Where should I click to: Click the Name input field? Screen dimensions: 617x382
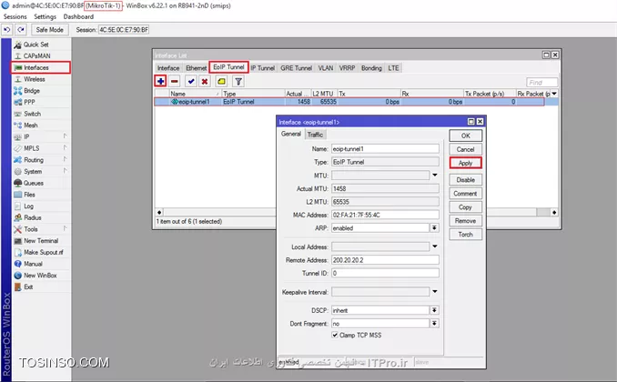click(x=385, y=149)
